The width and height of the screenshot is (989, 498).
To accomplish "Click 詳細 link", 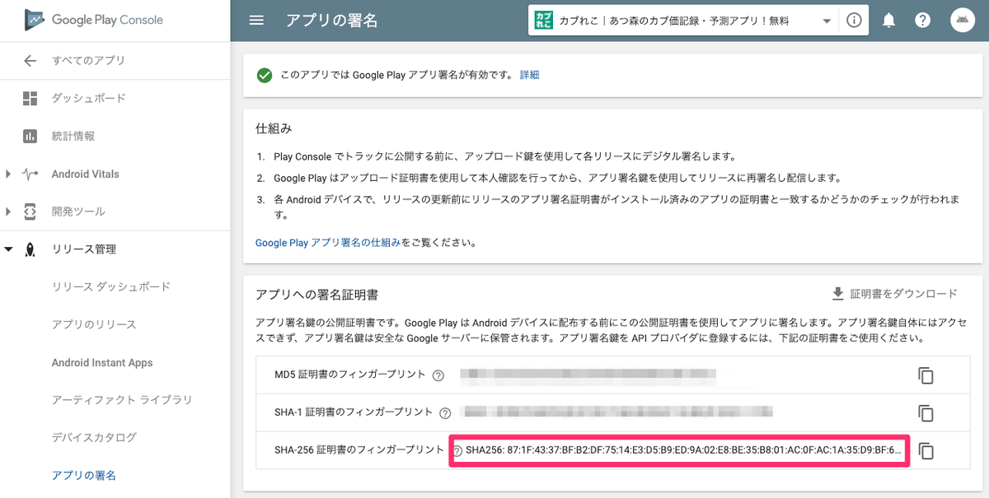I will [529, 75].
